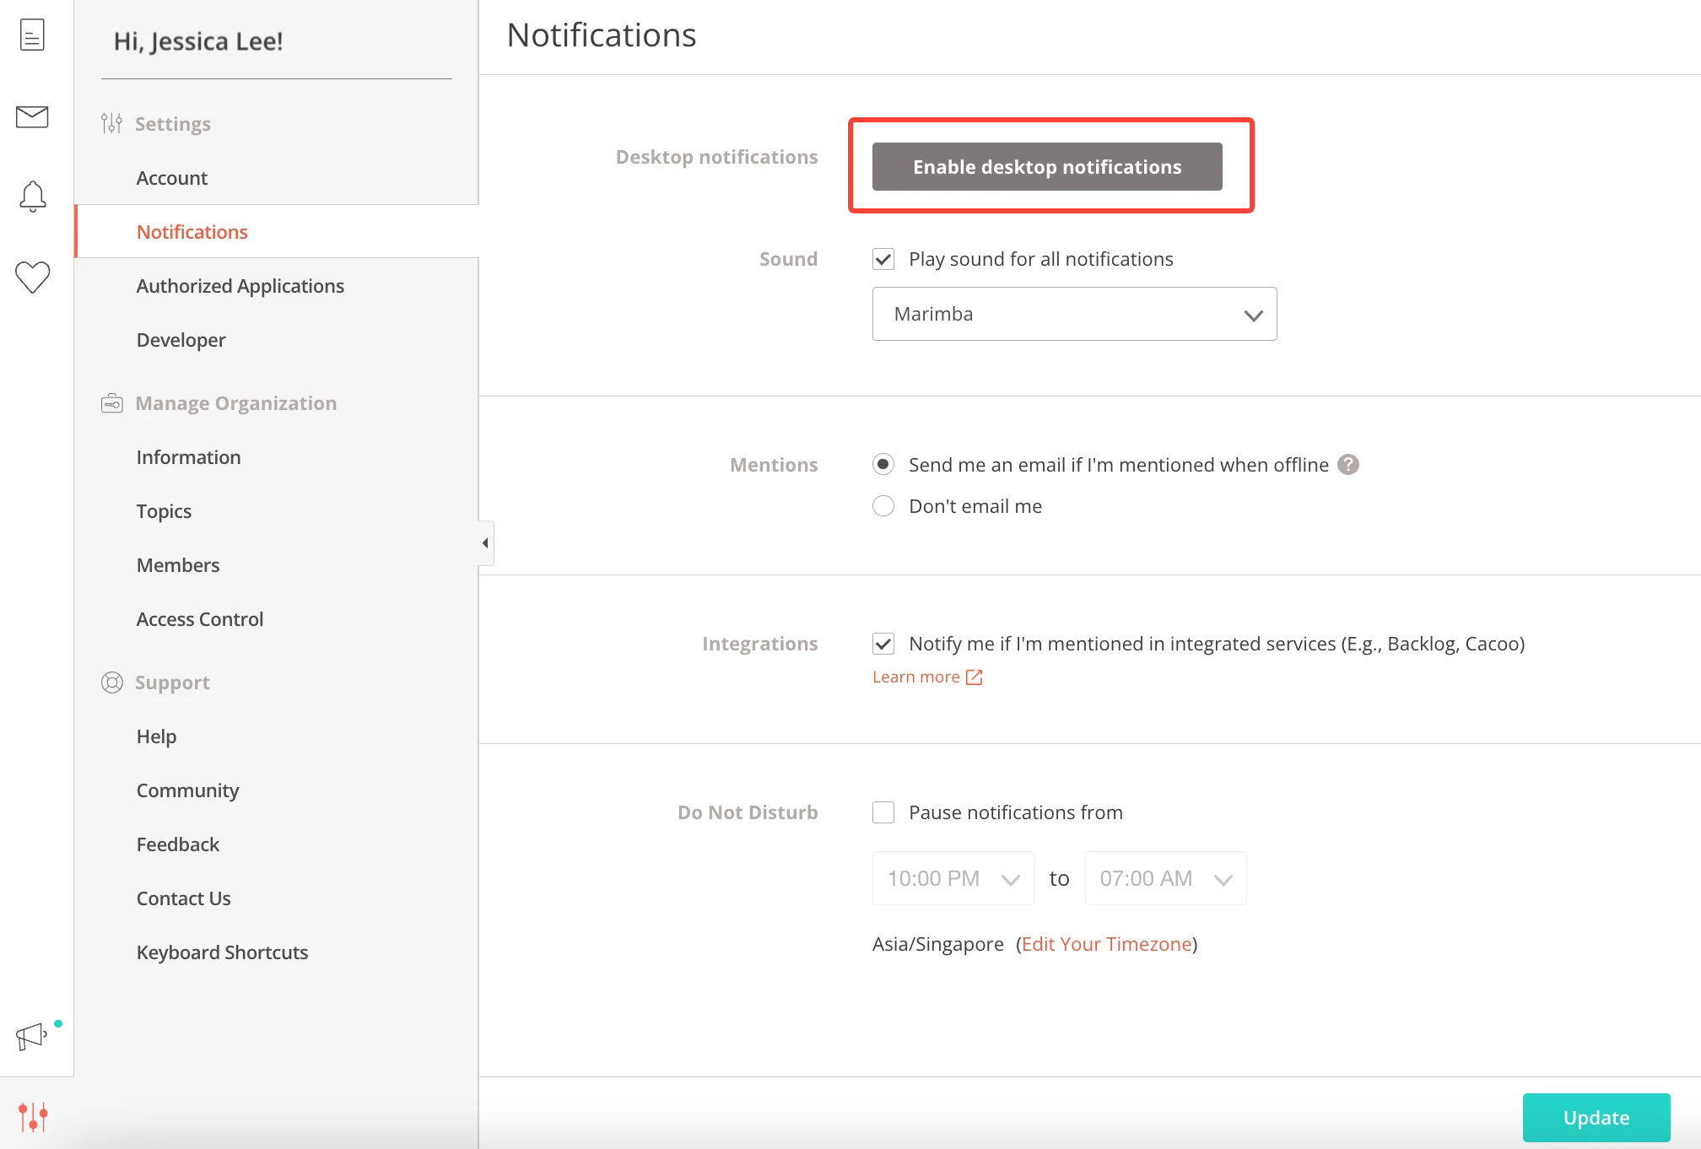
Task: Open the 07:00 AM time dropdown
Action: [1164, 877]
